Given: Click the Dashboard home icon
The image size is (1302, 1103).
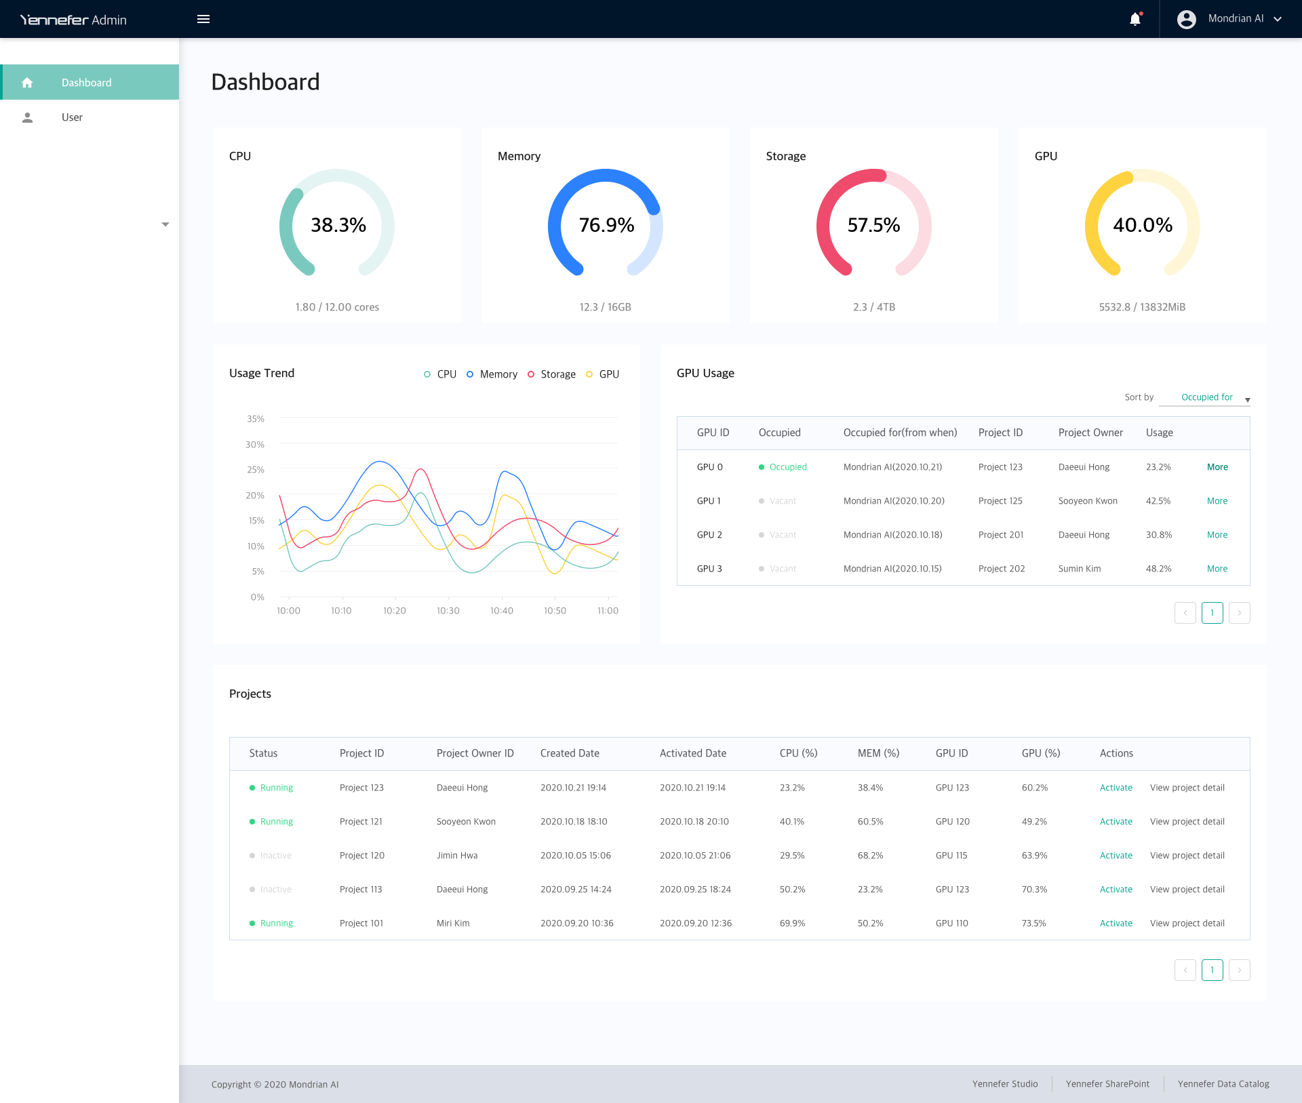Looking at the screenshot, I should click(27, 83).
